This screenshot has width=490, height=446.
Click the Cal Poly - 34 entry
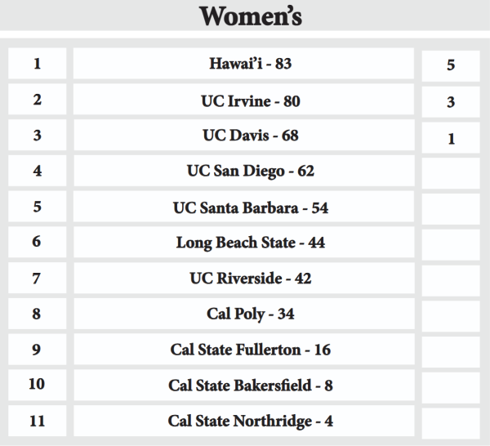250,314
